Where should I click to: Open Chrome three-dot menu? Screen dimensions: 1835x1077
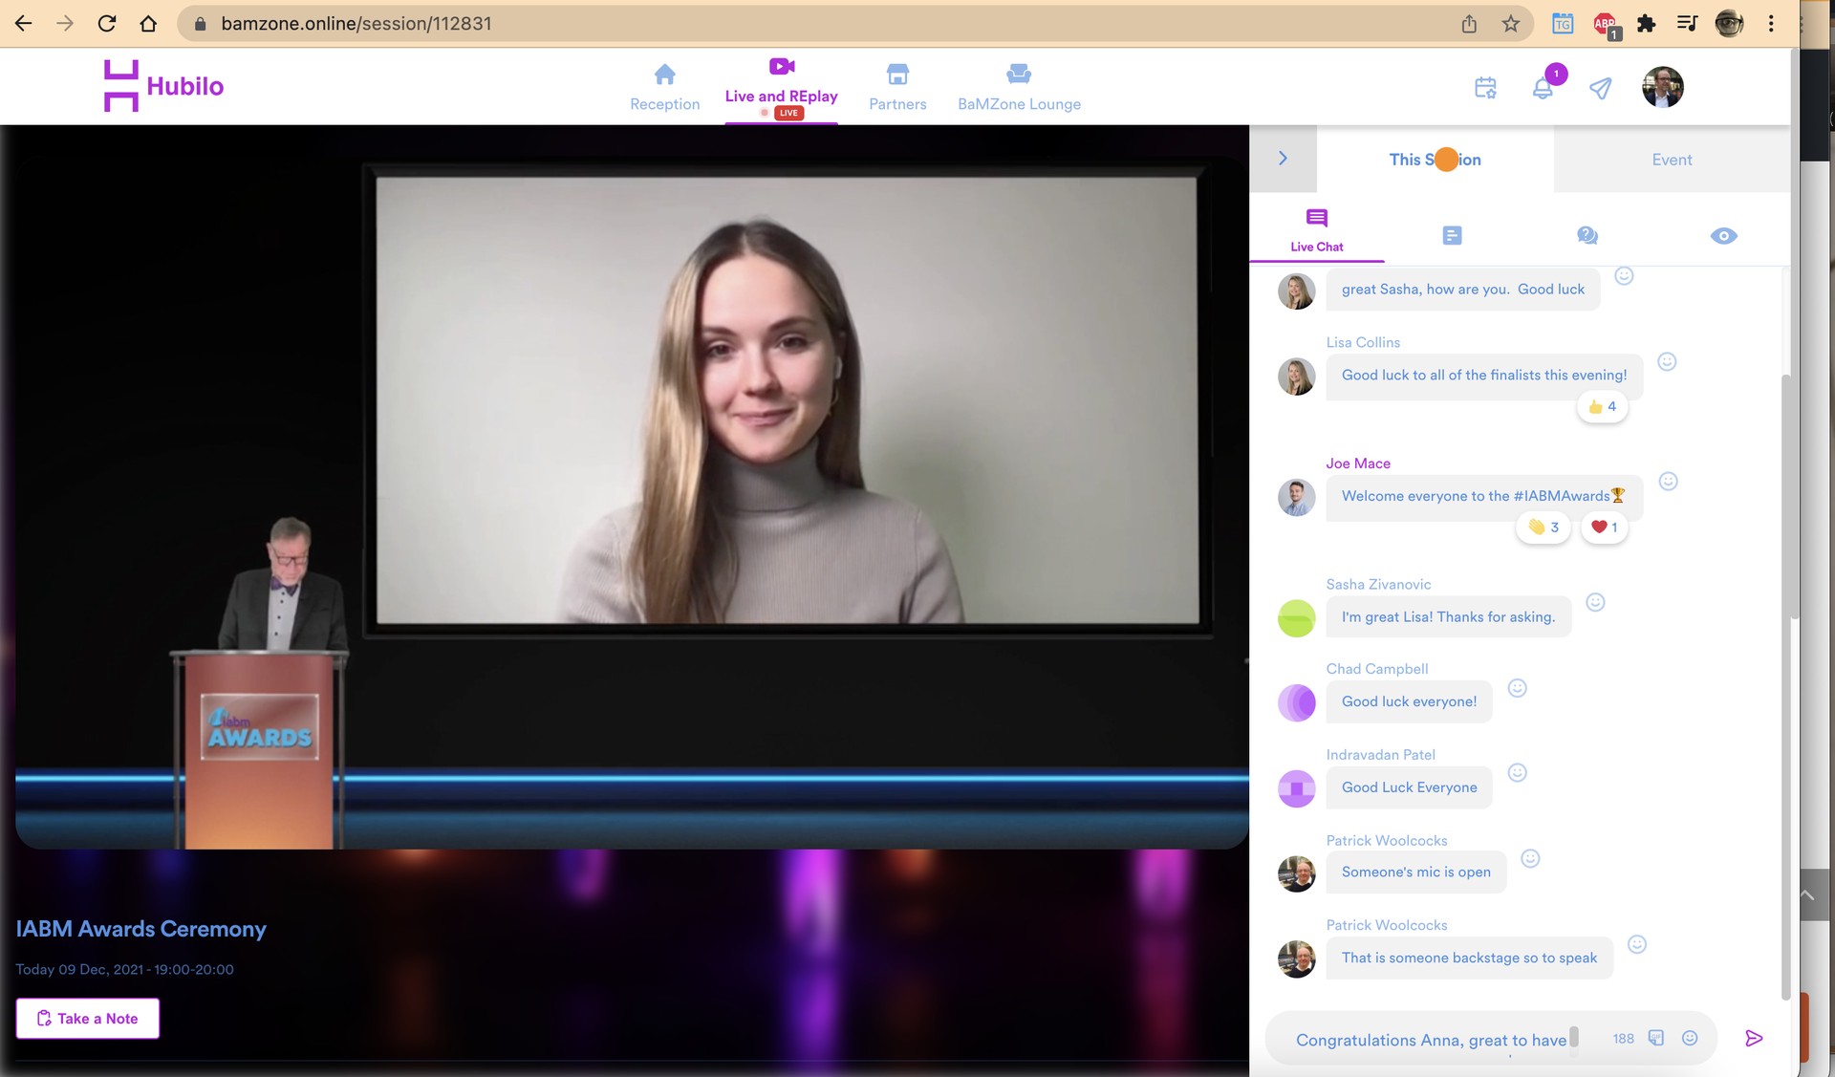[1771, 24]
